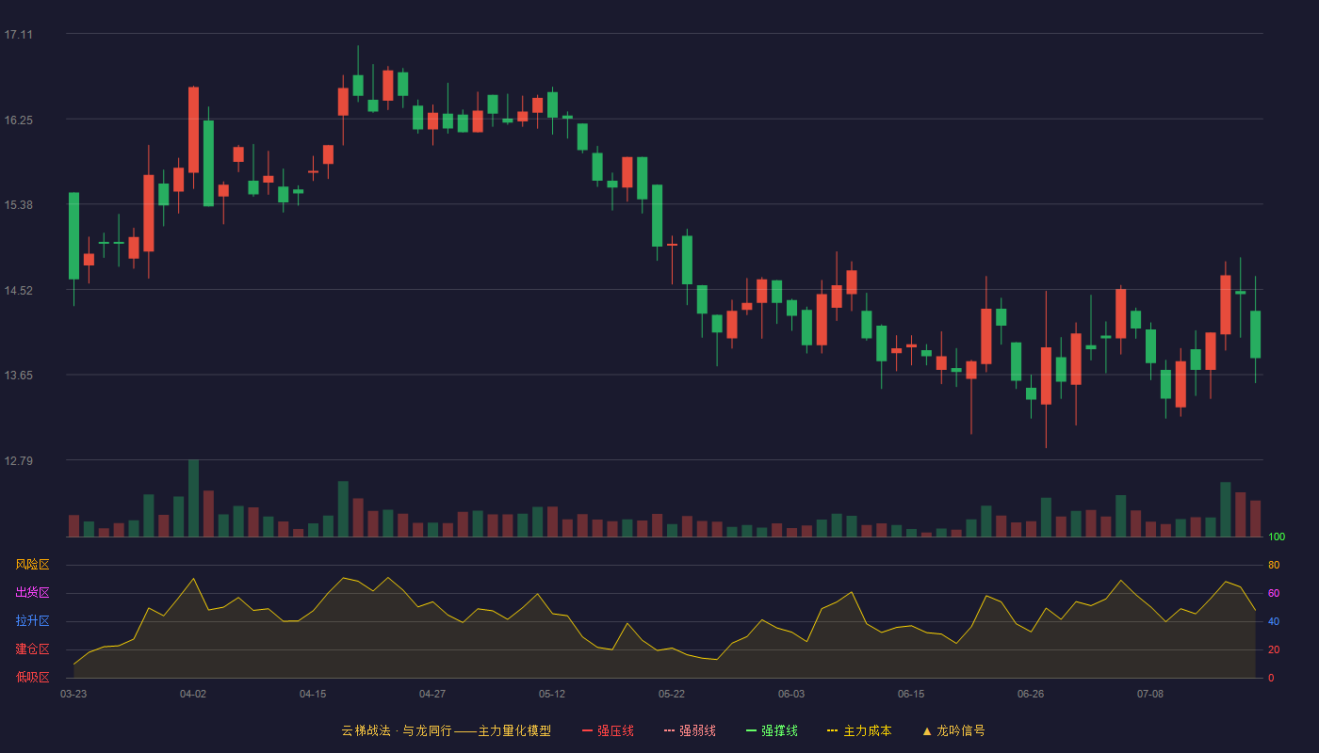Screen dimensions: 1319x753
Task: Click the 风险区 zone label
Action: [32, 565]
